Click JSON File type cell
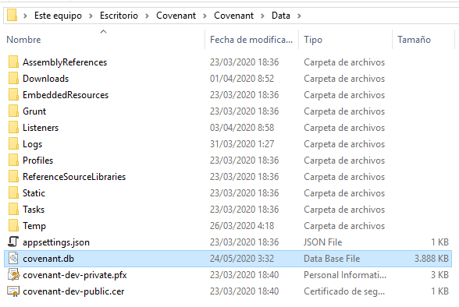 pyautogui.click(x=322, y=242)
